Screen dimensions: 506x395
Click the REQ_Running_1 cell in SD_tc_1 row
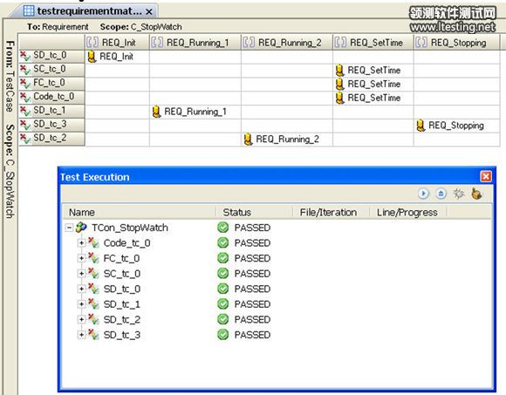(195, 112)
